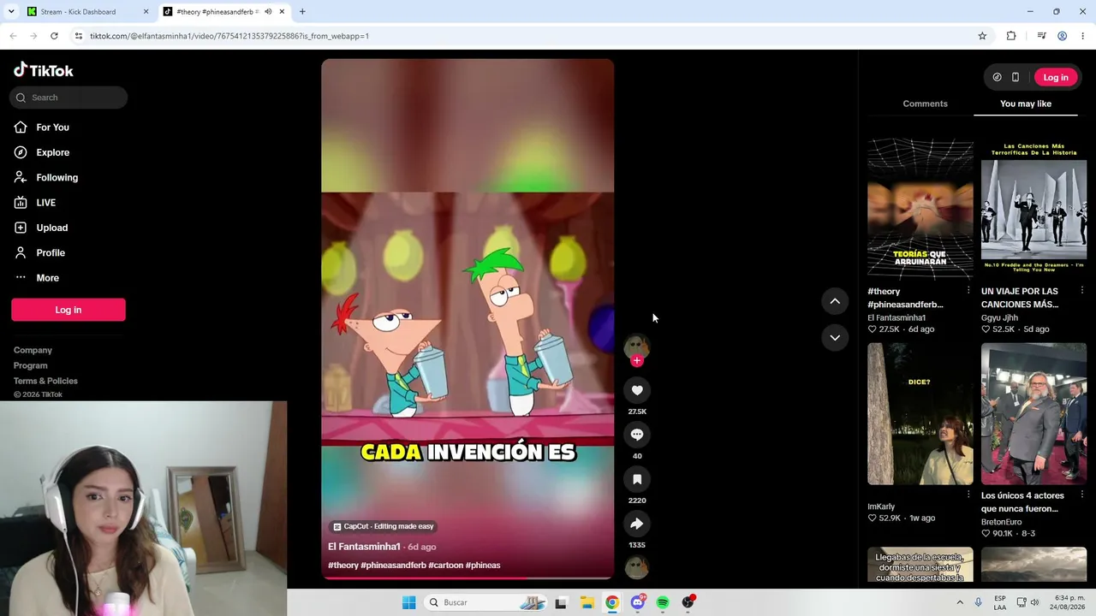This screenshot has height=616, width=1096.
Task: View site information icon in address bar
Action: tap(79, 36)
